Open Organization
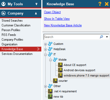 tap(10, 44)
